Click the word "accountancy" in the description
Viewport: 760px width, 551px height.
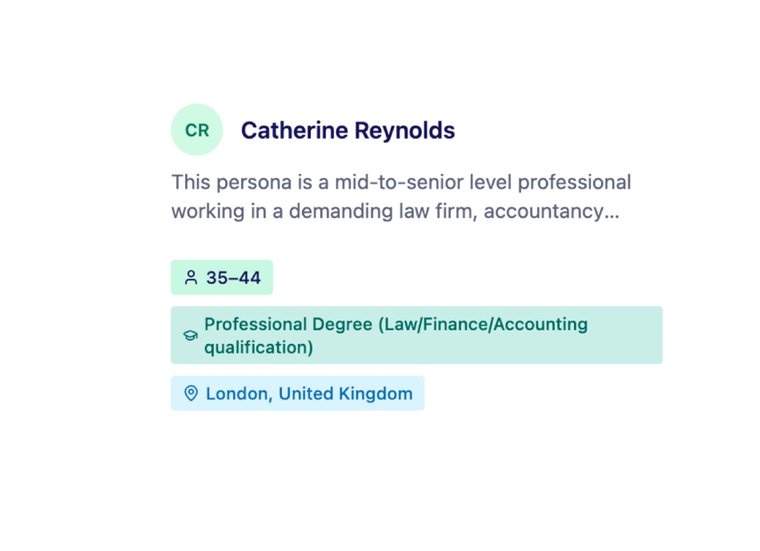[x=543, y=212]
